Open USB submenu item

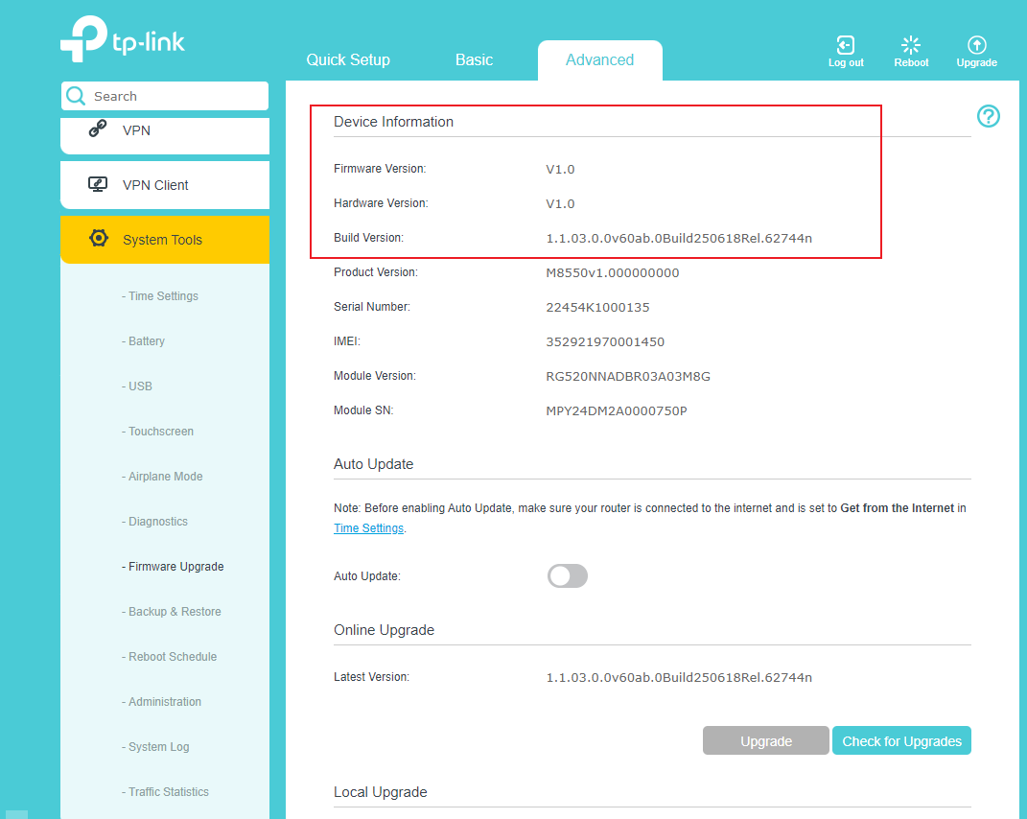tap(137, 386)
